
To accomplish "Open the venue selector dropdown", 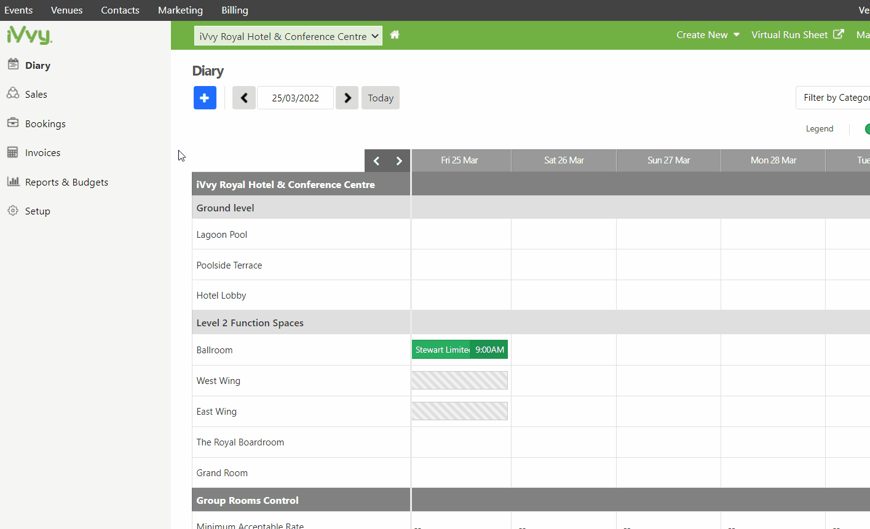I will click(x=288, y=36).
